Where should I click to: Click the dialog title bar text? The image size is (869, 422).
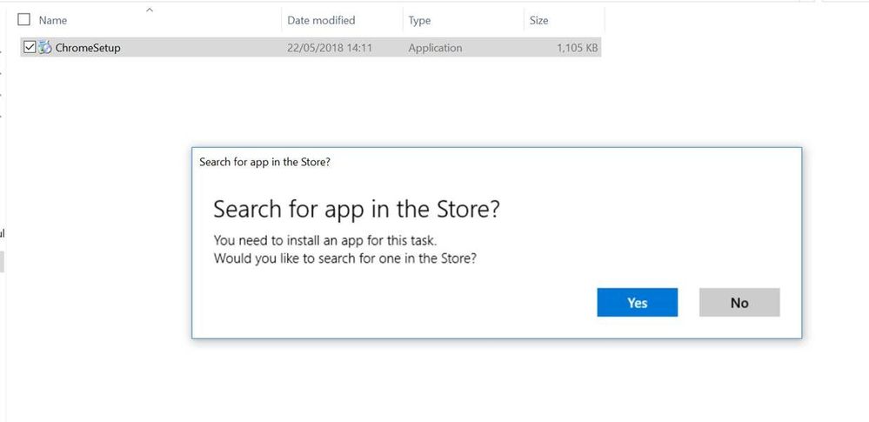click(265, 163)
